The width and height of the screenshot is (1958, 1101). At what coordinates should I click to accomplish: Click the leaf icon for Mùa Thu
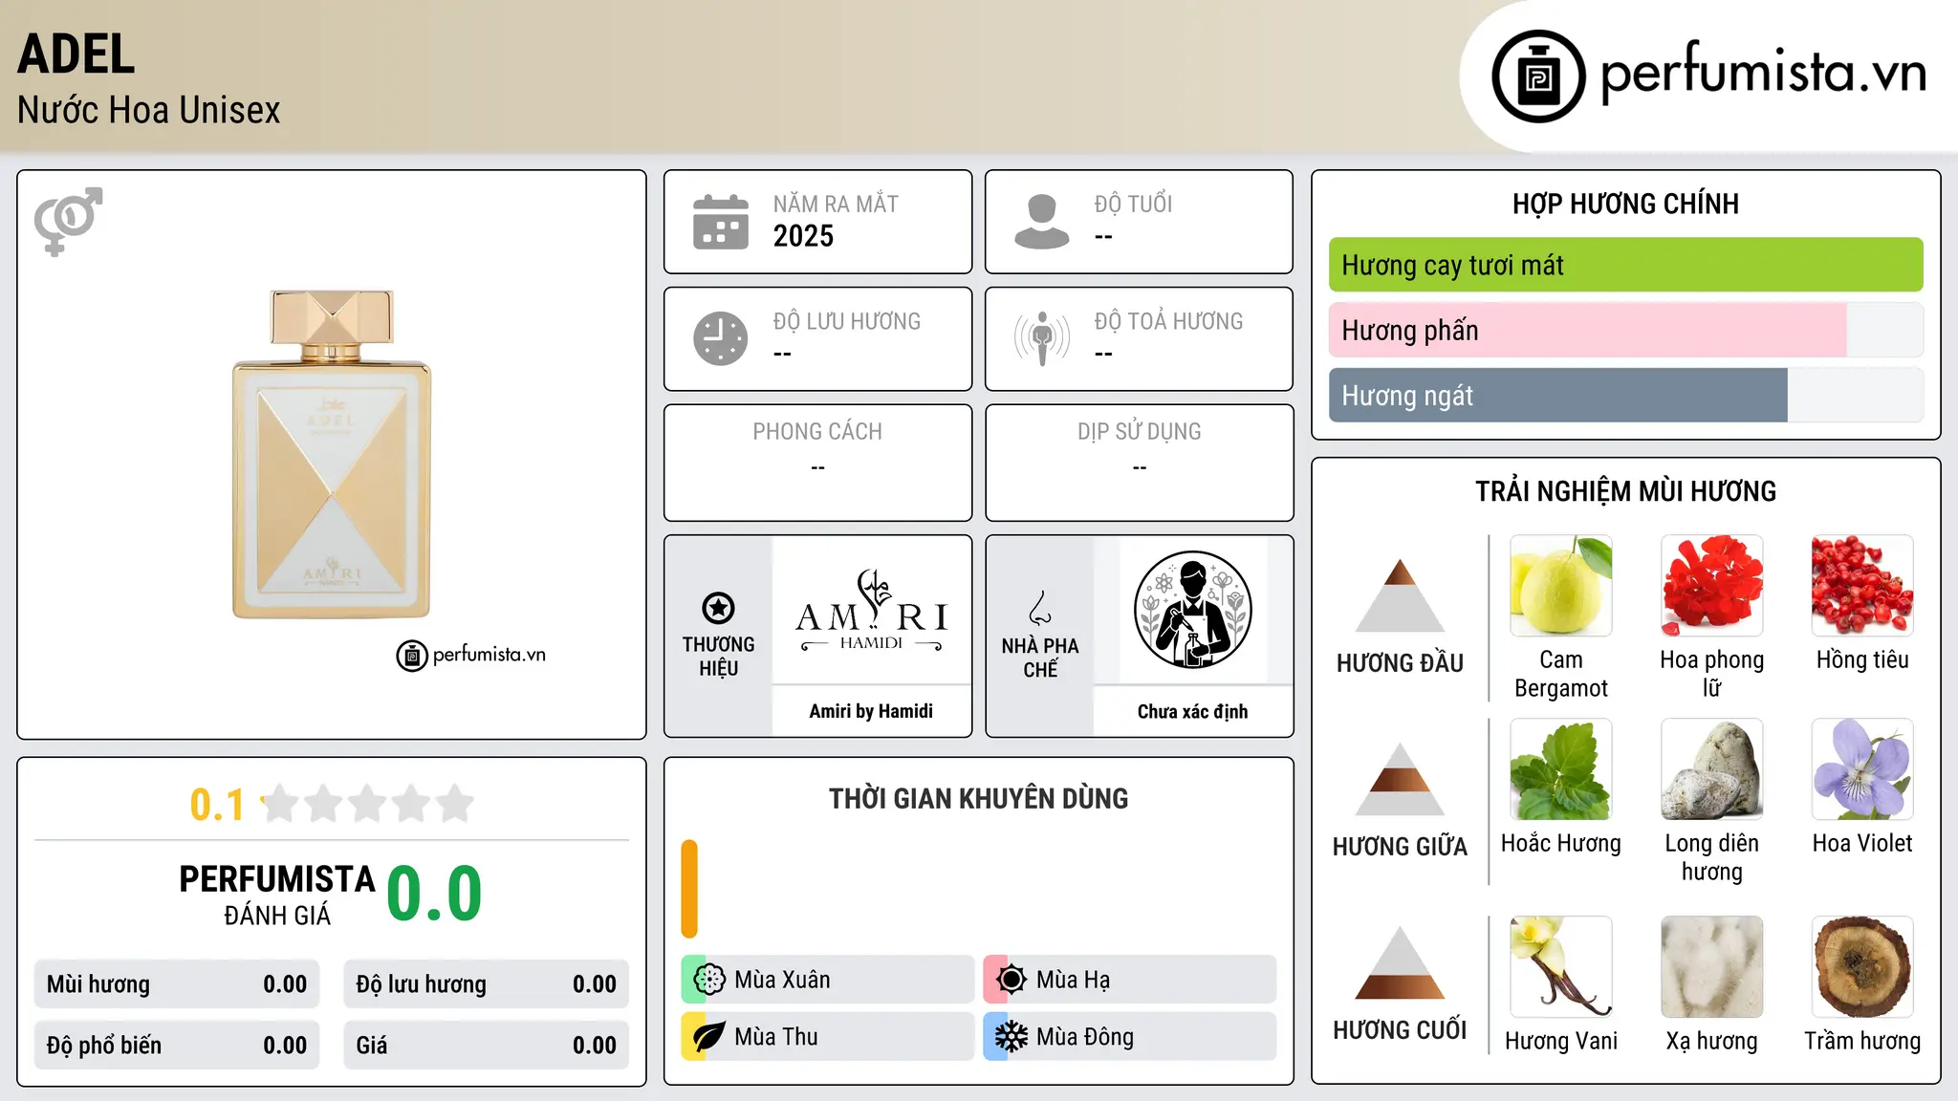(709, 1037)
